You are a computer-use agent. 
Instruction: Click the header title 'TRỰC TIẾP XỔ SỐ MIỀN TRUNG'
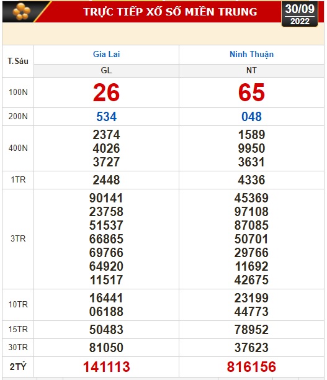170,12
